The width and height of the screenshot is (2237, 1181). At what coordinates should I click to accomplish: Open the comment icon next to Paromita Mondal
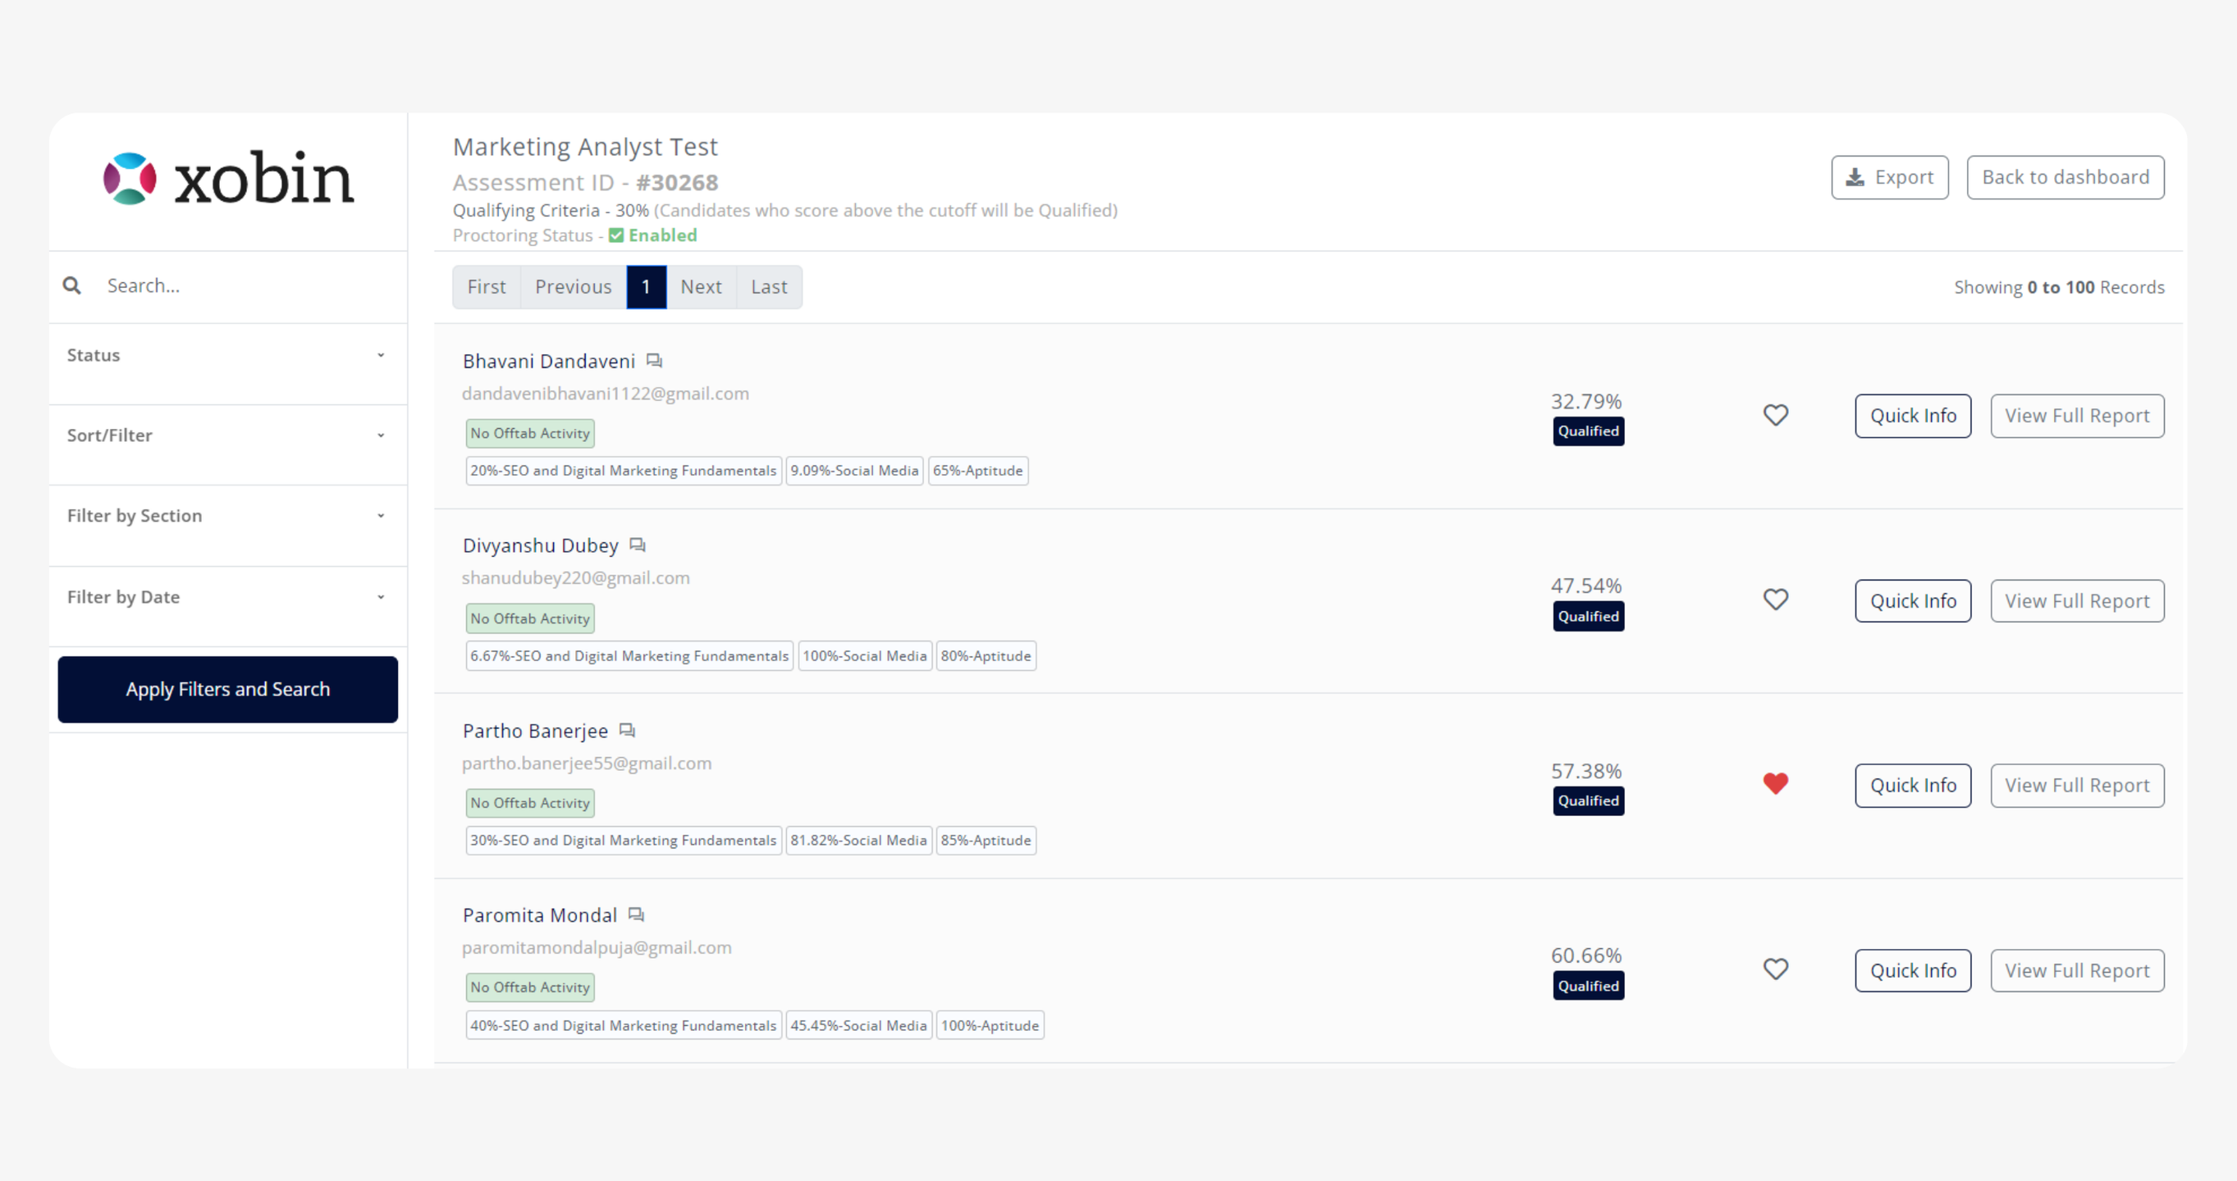(636, 914)
